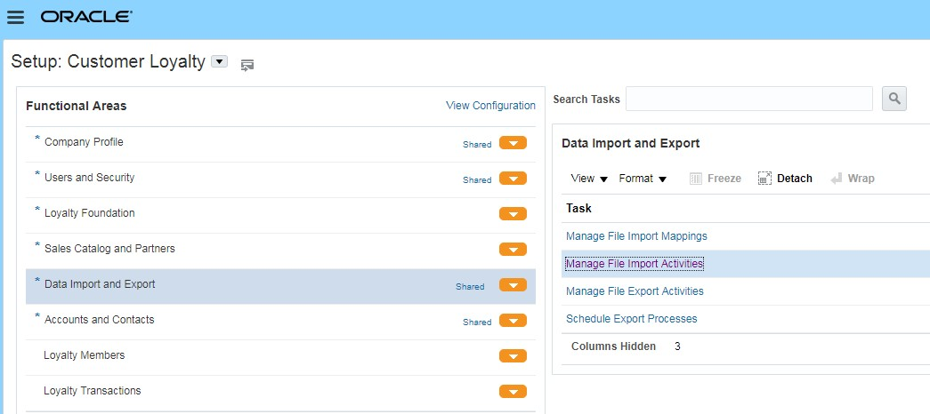Open the View menu dropdown
The height and width of the screenshot is (414, 930).
589,179
